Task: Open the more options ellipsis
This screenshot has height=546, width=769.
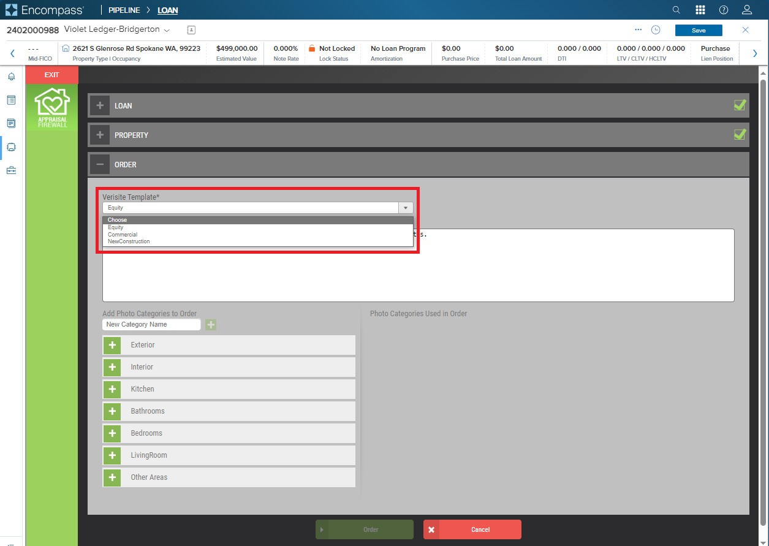Action: click(x=638, y=29)
